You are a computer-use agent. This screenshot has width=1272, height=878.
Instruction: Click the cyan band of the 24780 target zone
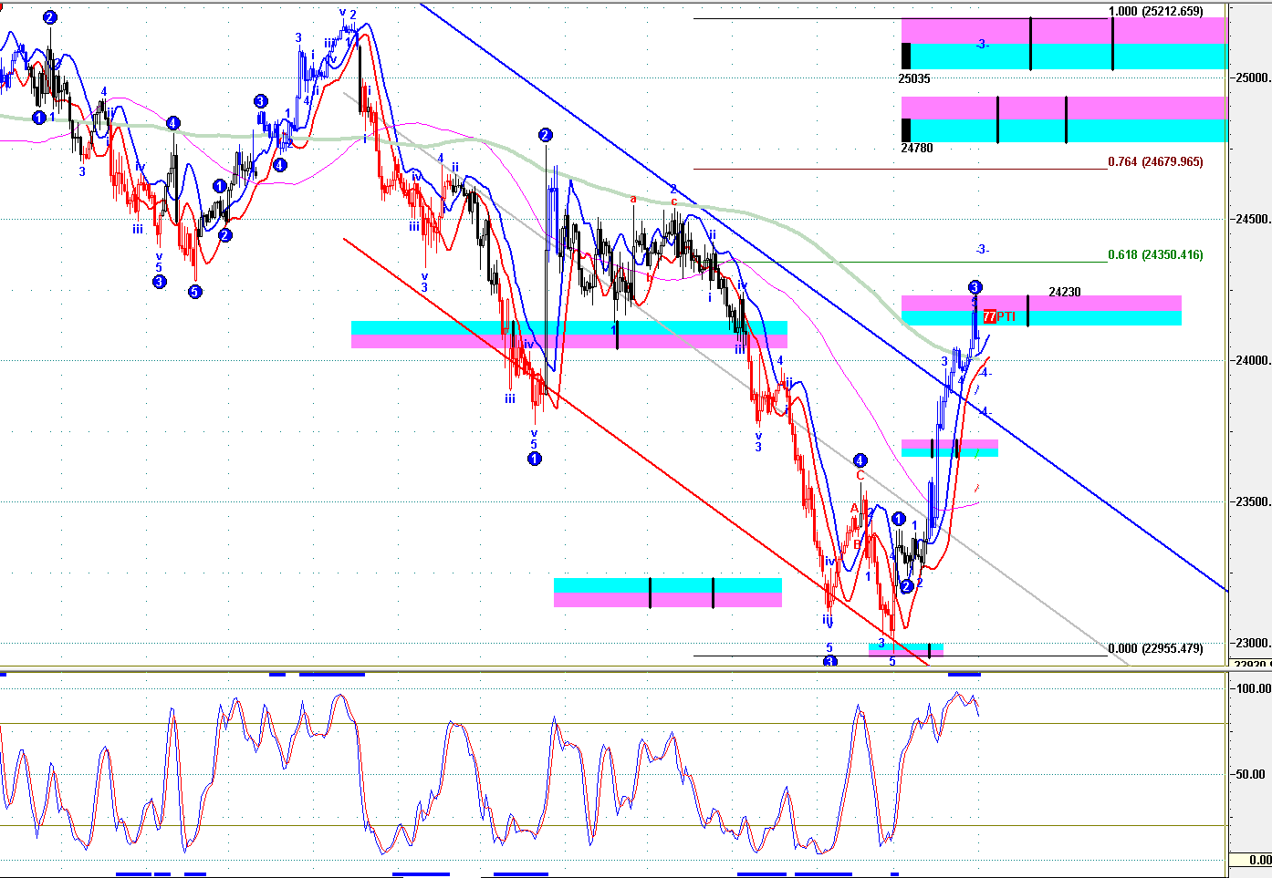(1063, 130)
